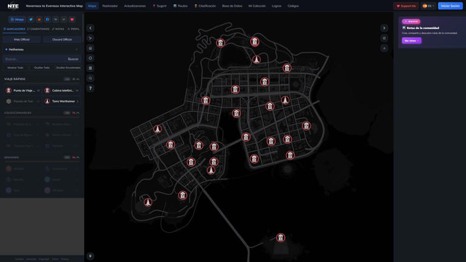This screenshot has height=262, width=466.
Task: Switch to the Notas tab
Action: pos(58,29)
